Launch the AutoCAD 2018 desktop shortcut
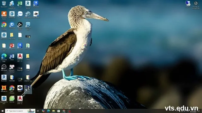The width and height of the screenshot is (202, 113). point(20,100)
